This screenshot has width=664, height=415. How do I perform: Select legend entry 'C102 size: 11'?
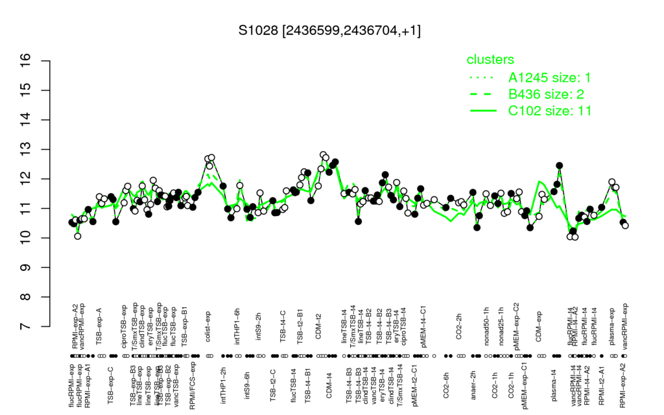coord(550,110)
